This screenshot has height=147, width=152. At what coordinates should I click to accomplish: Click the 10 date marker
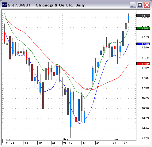point(70,143)
